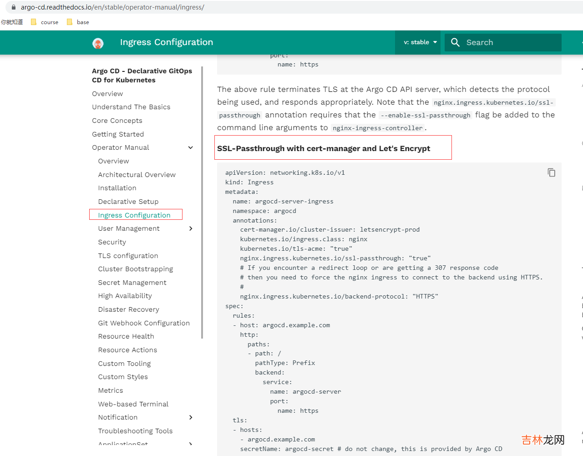Click the lock icon in address bar
Viewport: 583px width, 456px height.
tap(14, 7)
